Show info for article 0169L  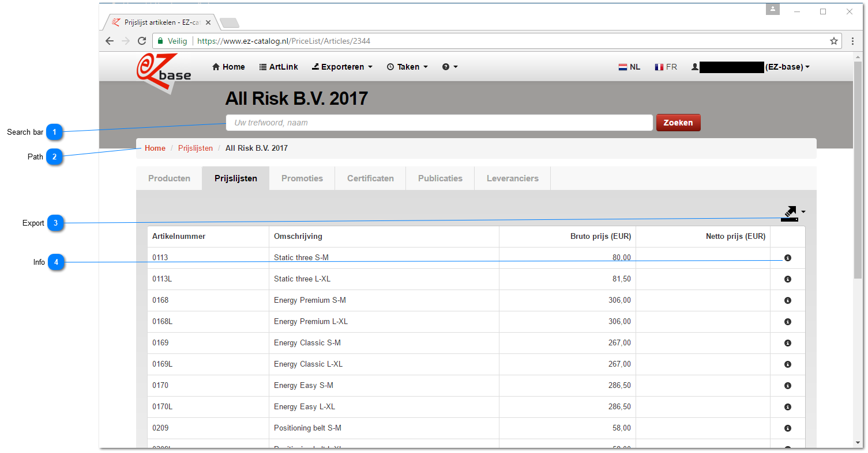[x=787, y=364]
